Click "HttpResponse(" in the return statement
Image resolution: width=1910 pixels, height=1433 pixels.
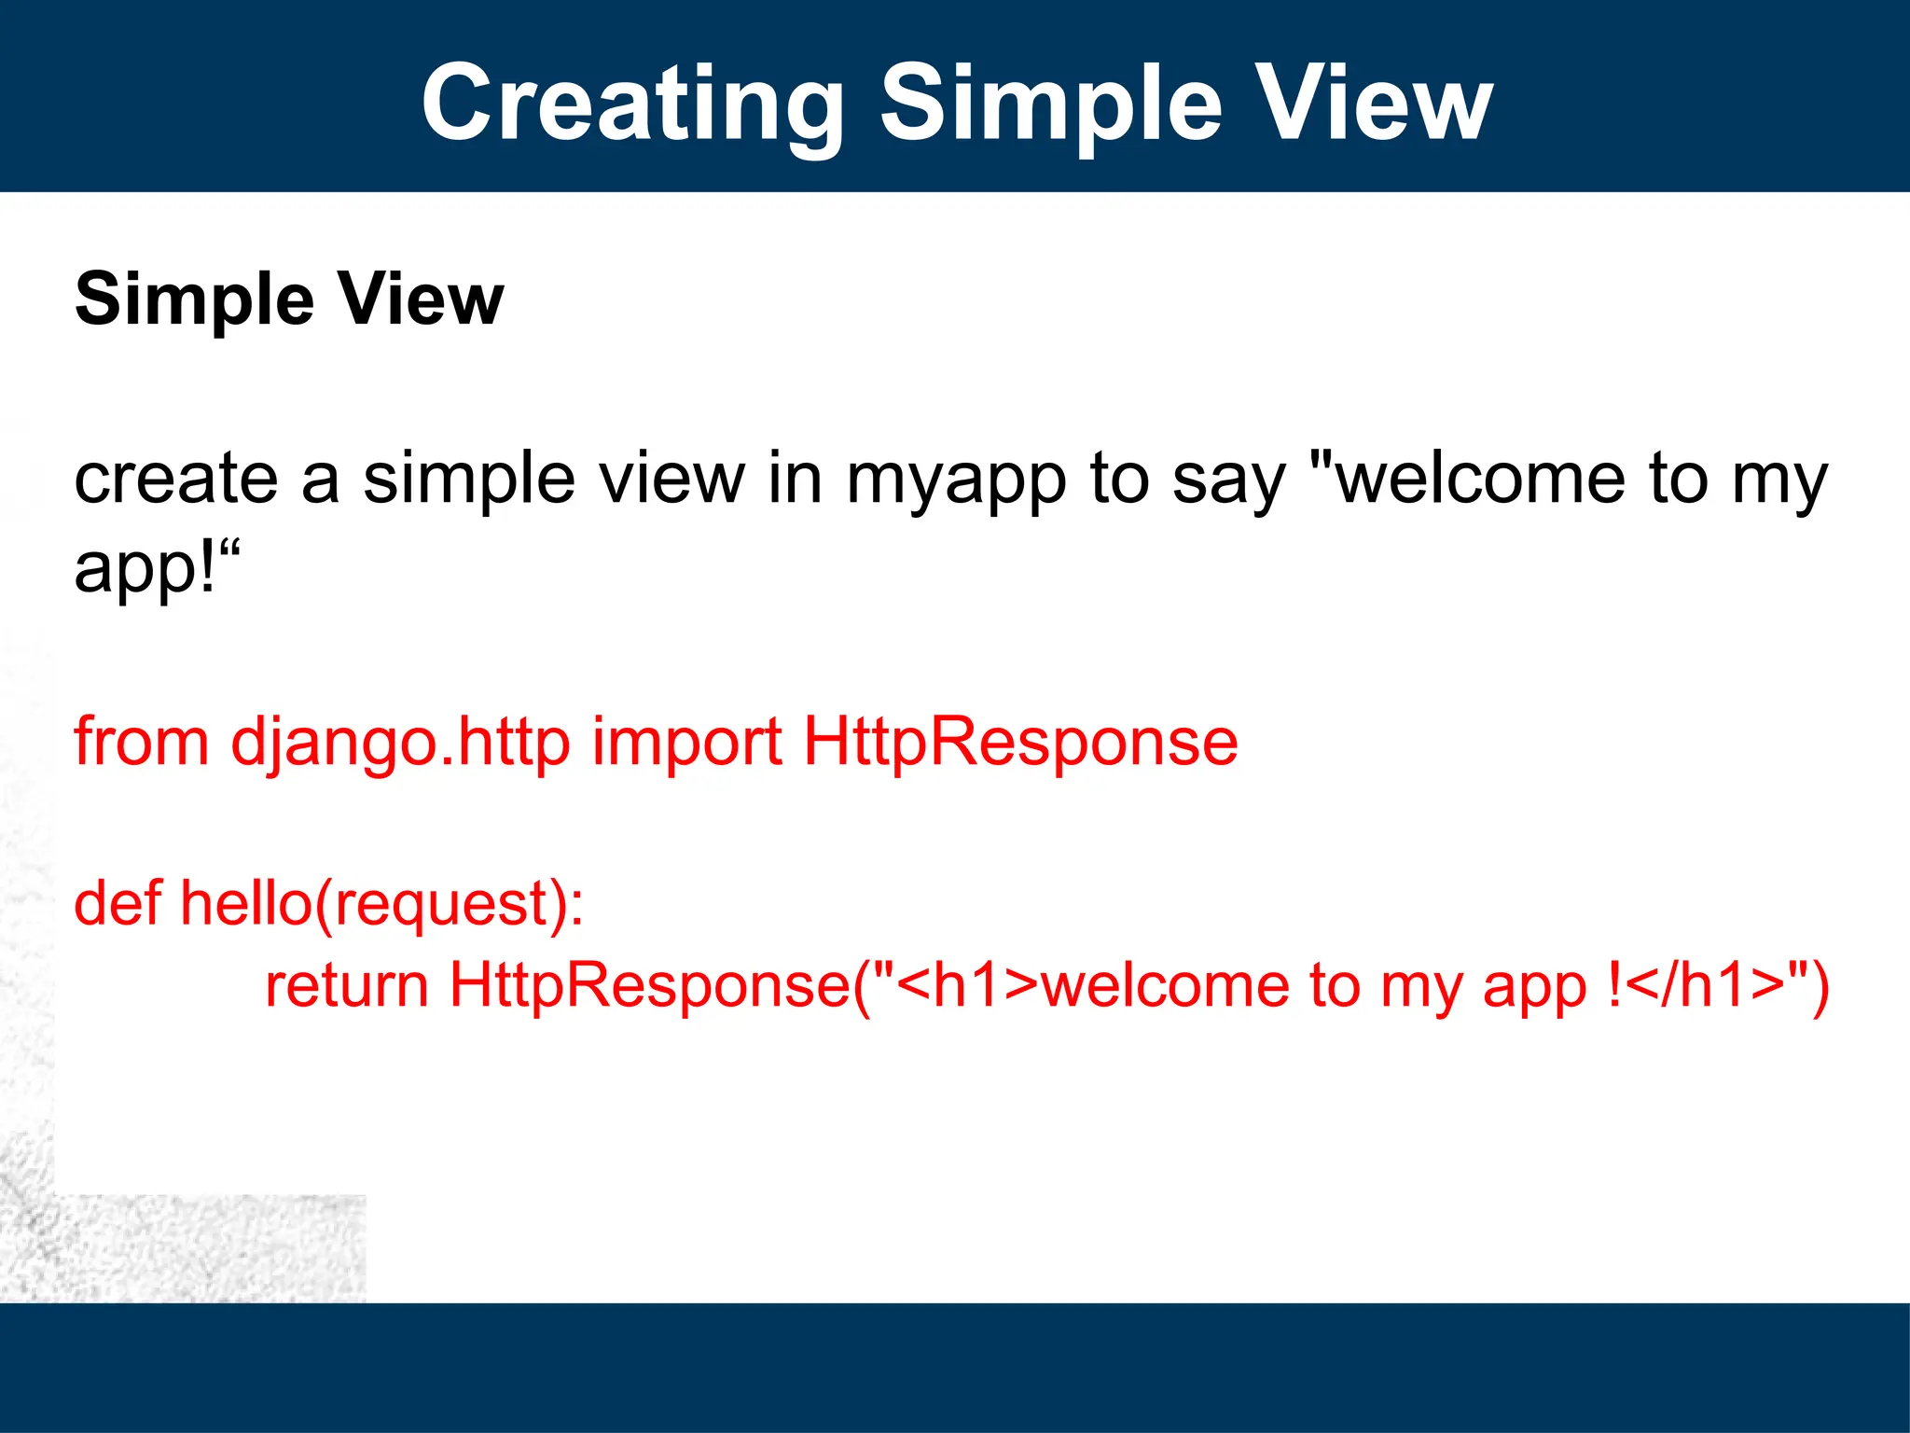coord(660,985)
